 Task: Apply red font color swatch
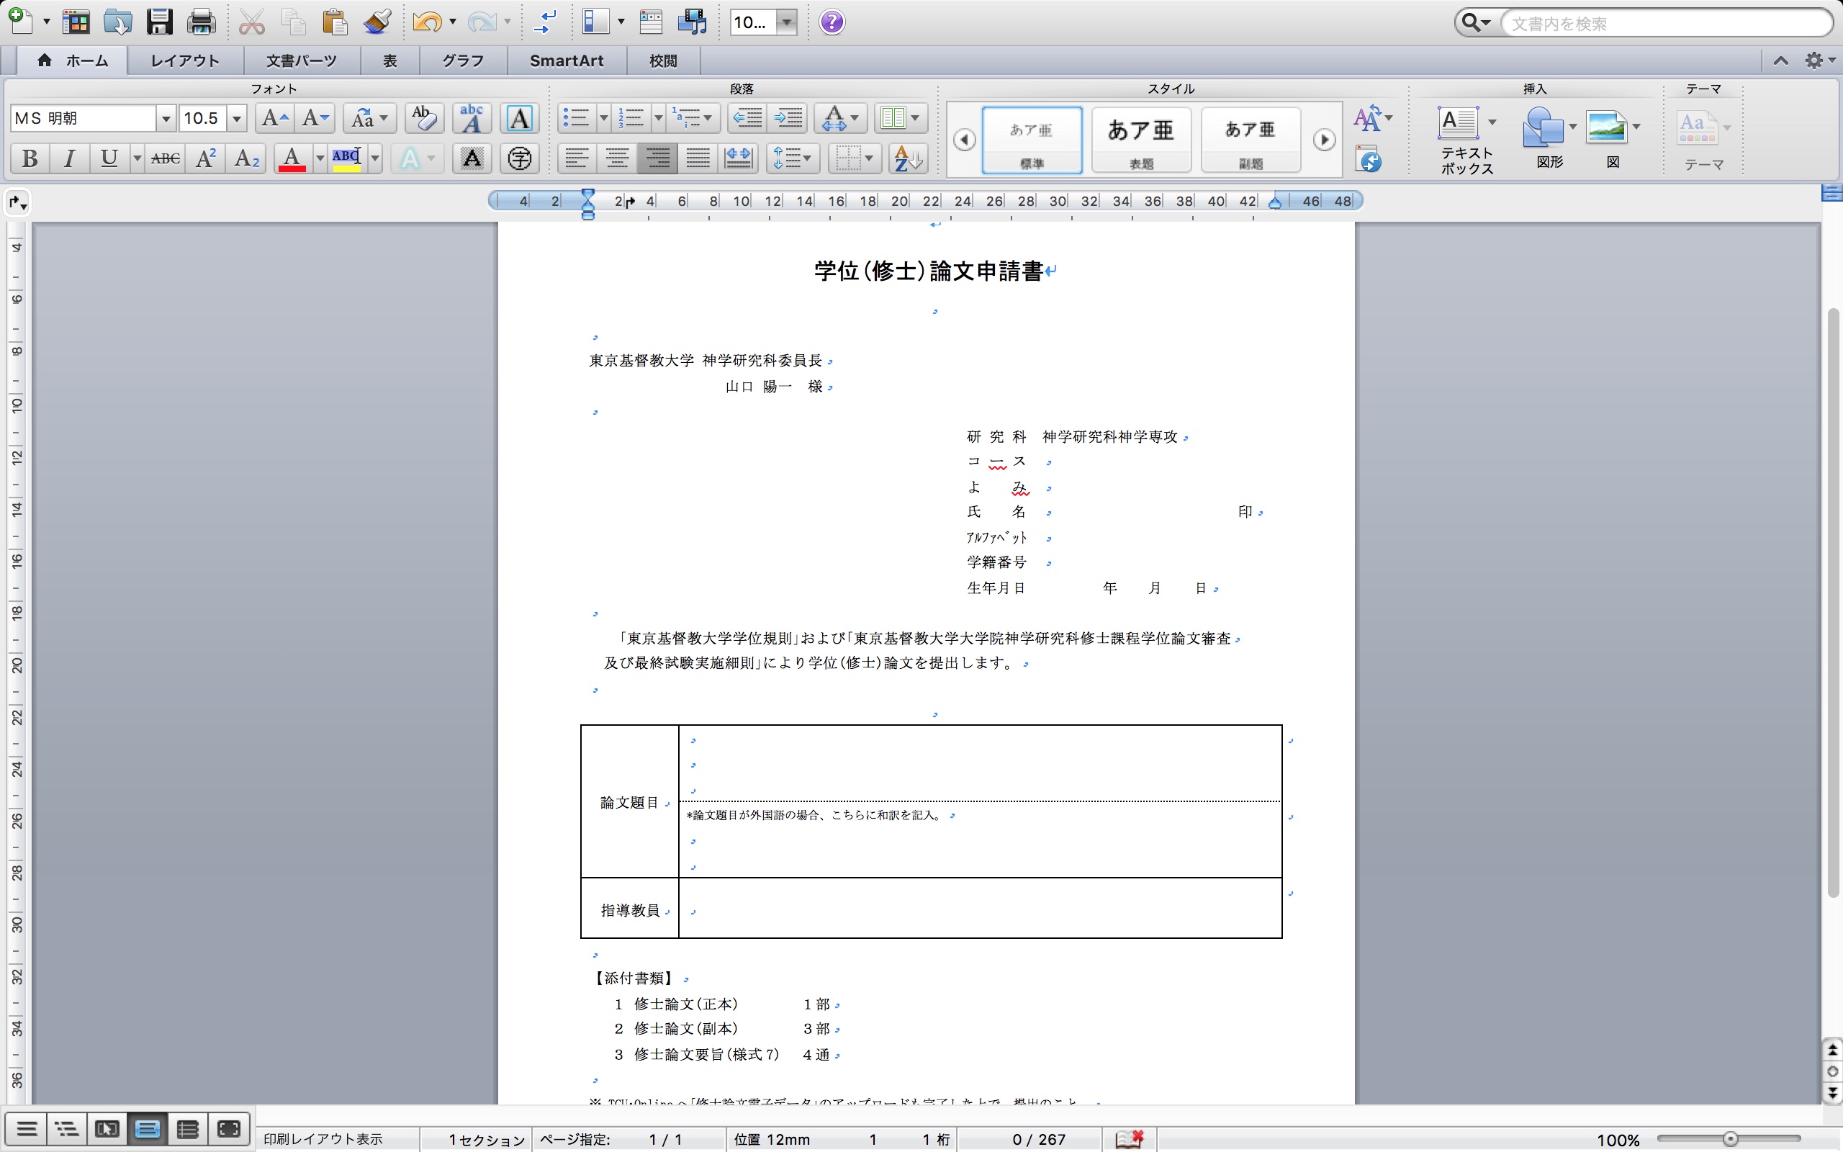click(292, 158)
